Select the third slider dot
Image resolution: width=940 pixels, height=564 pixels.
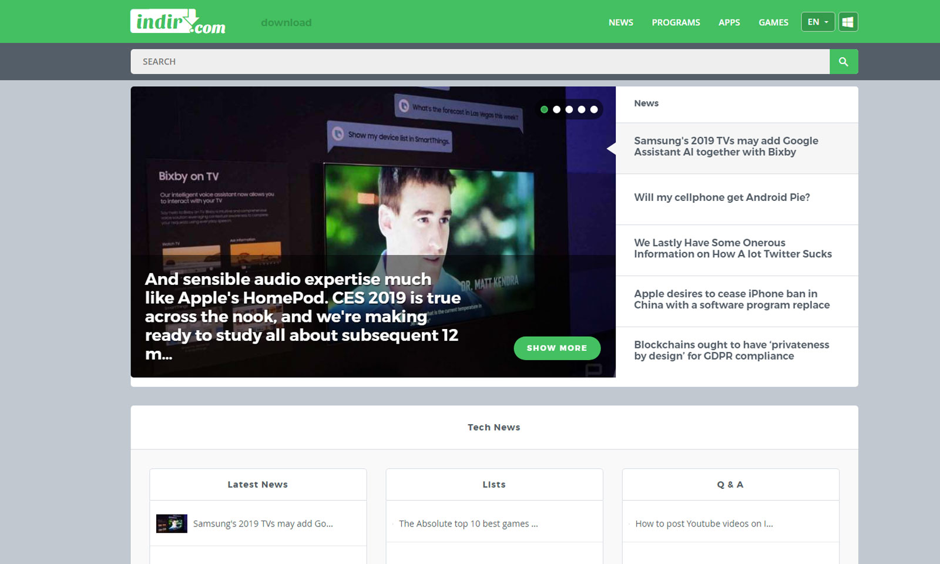click(x=569, y=109)
